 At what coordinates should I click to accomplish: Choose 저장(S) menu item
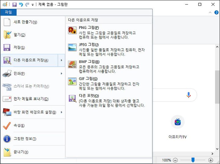(x=33, y=47)
